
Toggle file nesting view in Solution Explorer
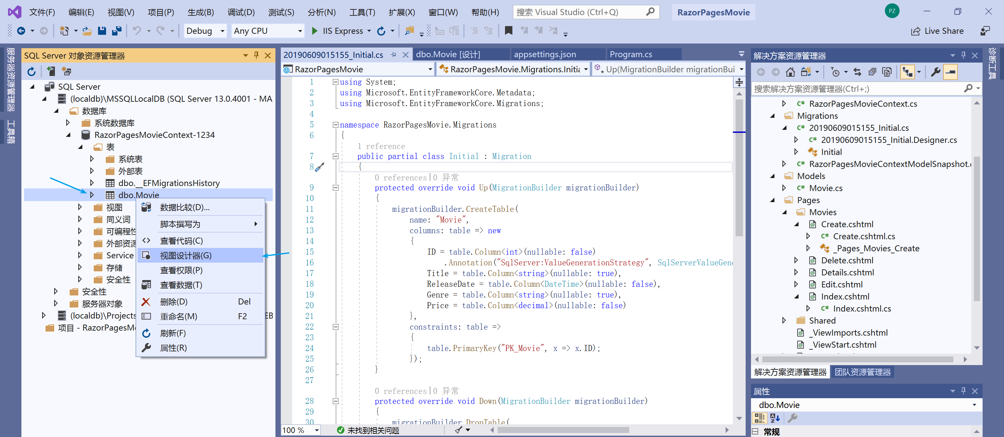click(x=907, y=72)
